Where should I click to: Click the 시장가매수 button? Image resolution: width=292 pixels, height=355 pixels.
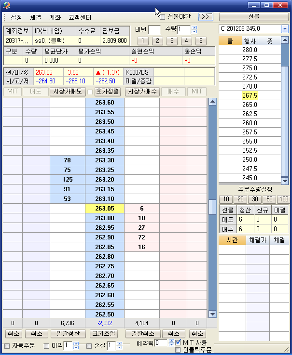click(x=142, y=92)
